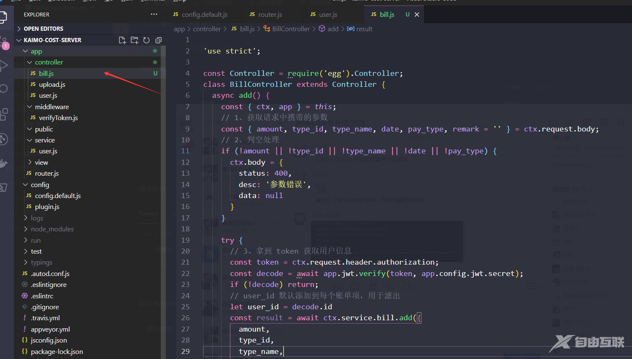Screen dimensions: 632x359
Task: Click the explorer panel vertical scrollbar
Action: click(x=163, y=202)
